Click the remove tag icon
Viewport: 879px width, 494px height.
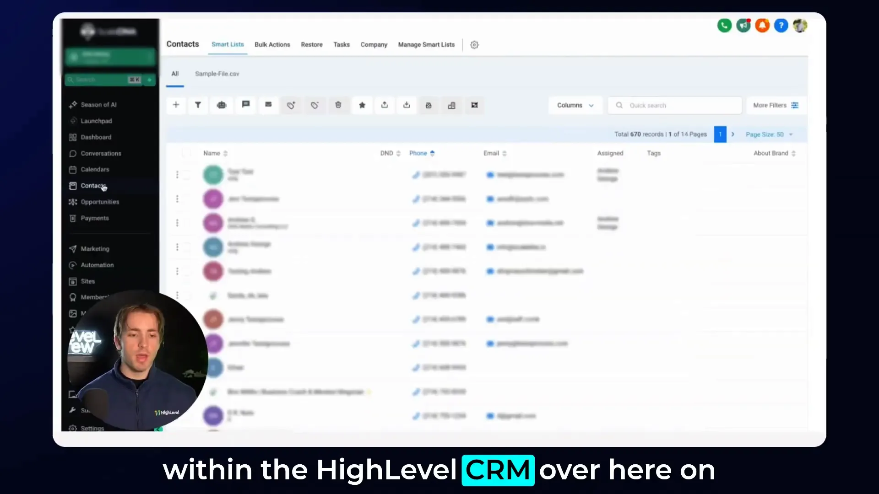(x=315, y=105)
